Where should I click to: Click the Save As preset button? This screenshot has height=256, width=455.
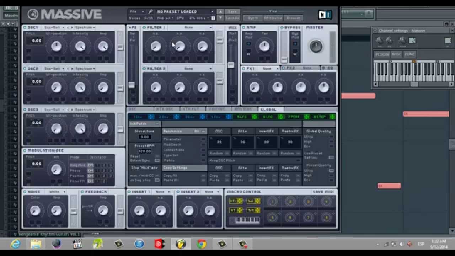pos(232,18)
